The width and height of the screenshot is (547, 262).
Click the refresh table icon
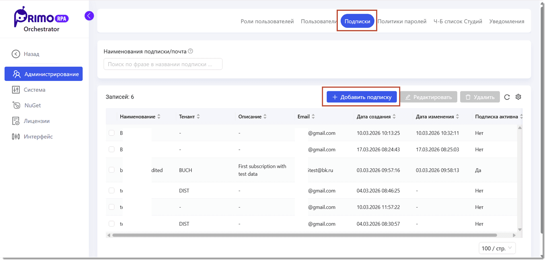(507, 97)
